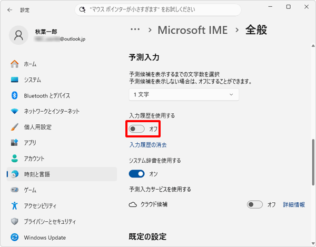316x247 pixels.
Task: Click the search magnifier icon
Action: click(82, 9)
